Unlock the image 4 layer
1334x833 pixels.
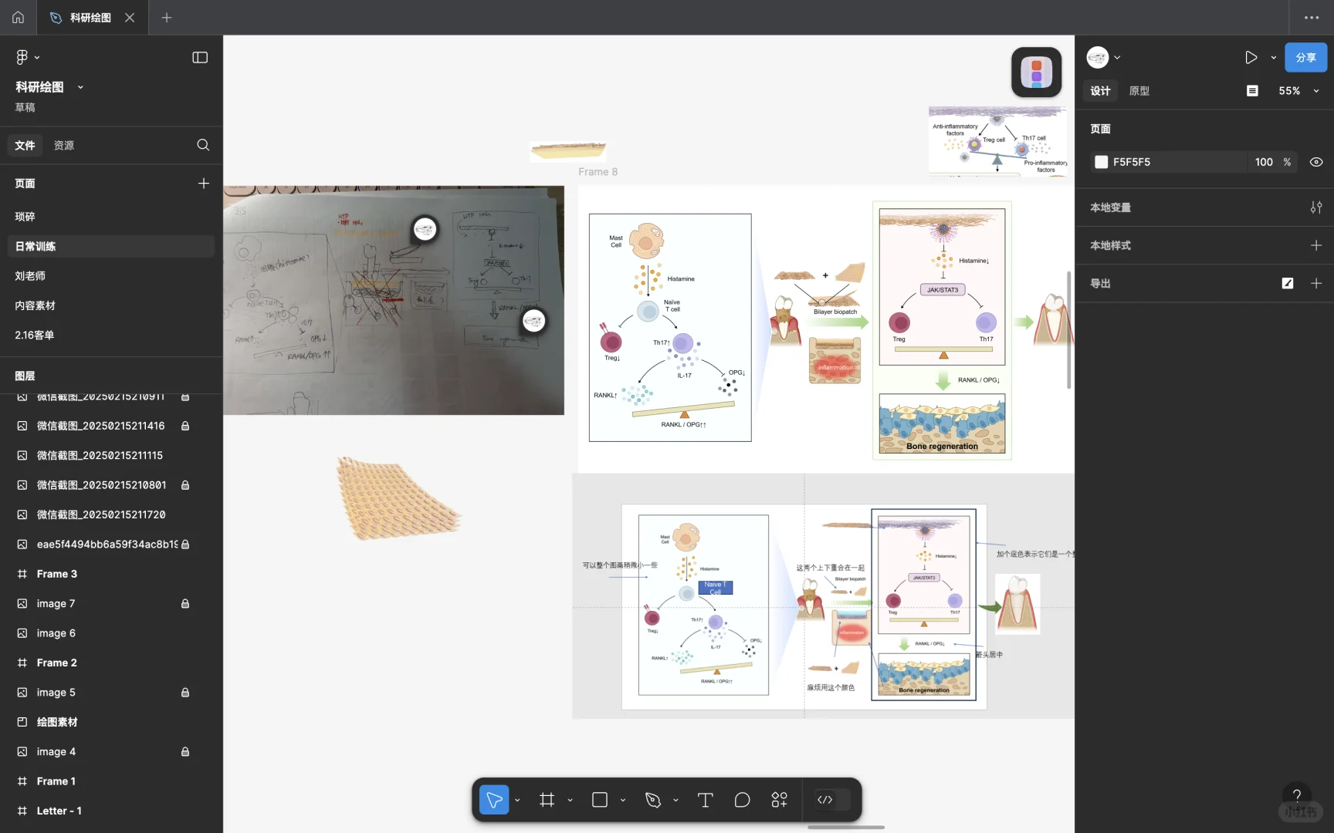[x=185, y=752]
